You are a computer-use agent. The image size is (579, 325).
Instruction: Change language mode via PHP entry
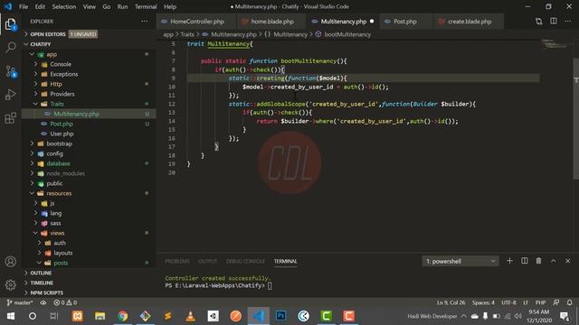point(540,302)
